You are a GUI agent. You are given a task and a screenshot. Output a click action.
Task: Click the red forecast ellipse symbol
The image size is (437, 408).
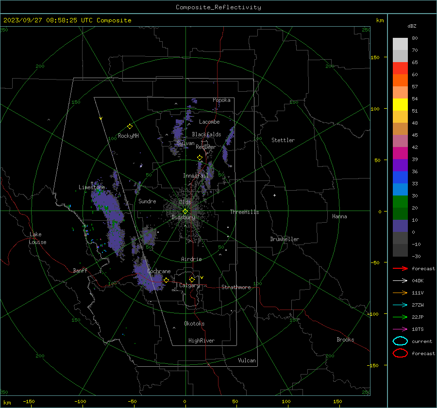pyautogui.click(x=400, y=353)
